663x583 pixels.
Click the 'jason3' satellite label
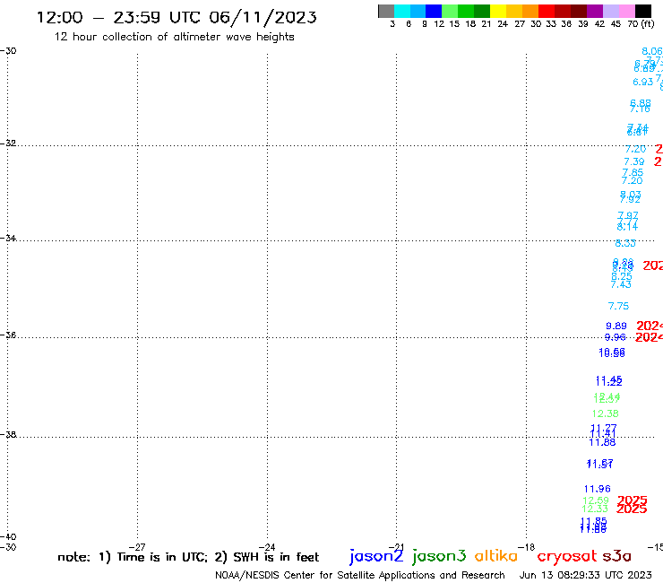click(439, 556)
